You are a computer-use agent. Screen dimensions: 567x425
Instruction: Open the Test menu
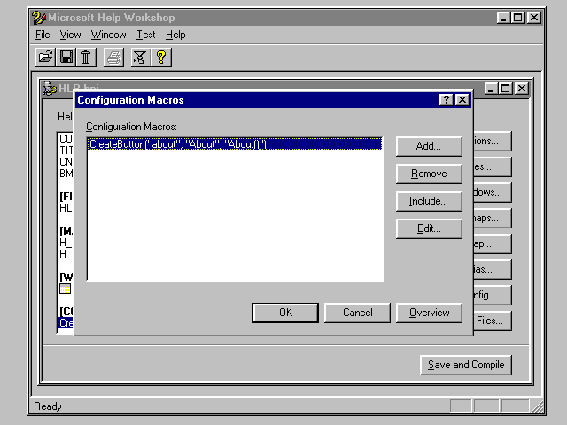coord(145,35)
